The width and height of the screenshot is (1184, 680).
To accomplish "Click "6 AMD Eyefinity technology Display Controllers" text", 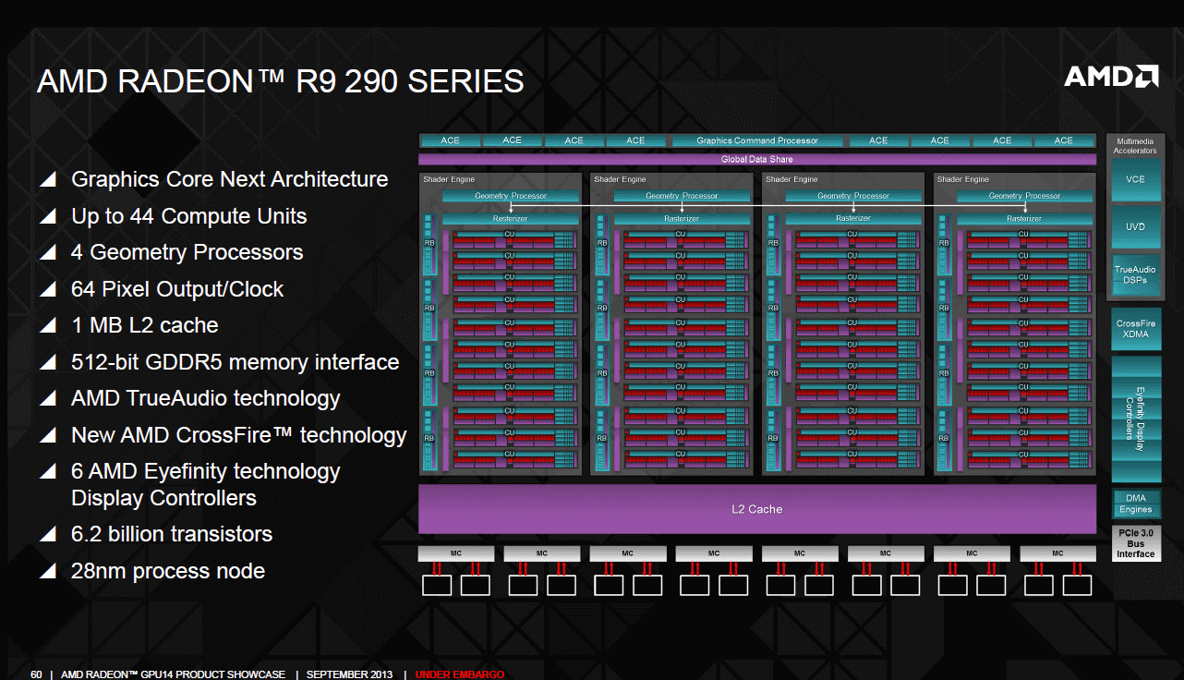I will tap(206, 484).
